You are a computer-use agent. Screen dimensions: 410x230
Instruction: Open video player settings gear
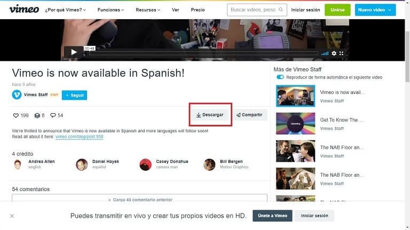334,53
